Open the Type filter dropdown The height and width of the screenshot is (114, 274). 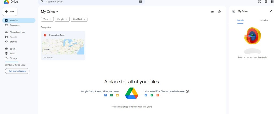pyautogui.click(x=47, y=19)
